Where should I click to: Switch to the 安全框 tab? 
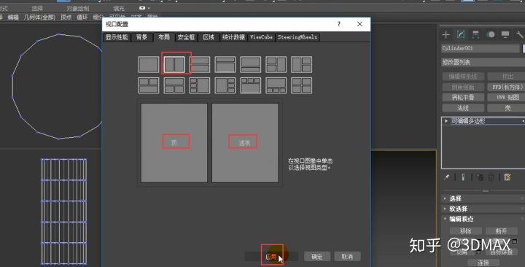(x=186, y=37)
